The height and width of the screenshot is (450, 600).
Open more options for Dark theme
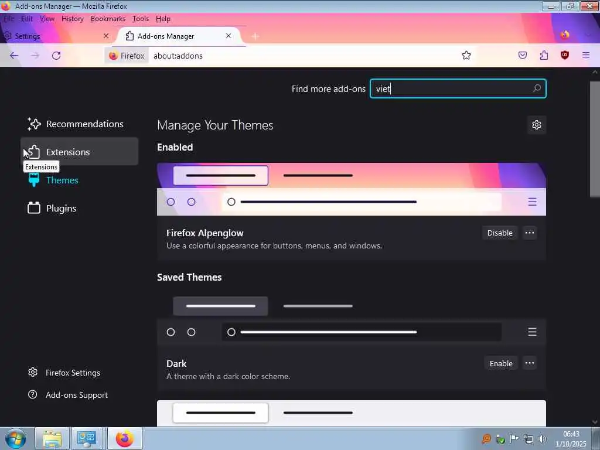[529, 363]
